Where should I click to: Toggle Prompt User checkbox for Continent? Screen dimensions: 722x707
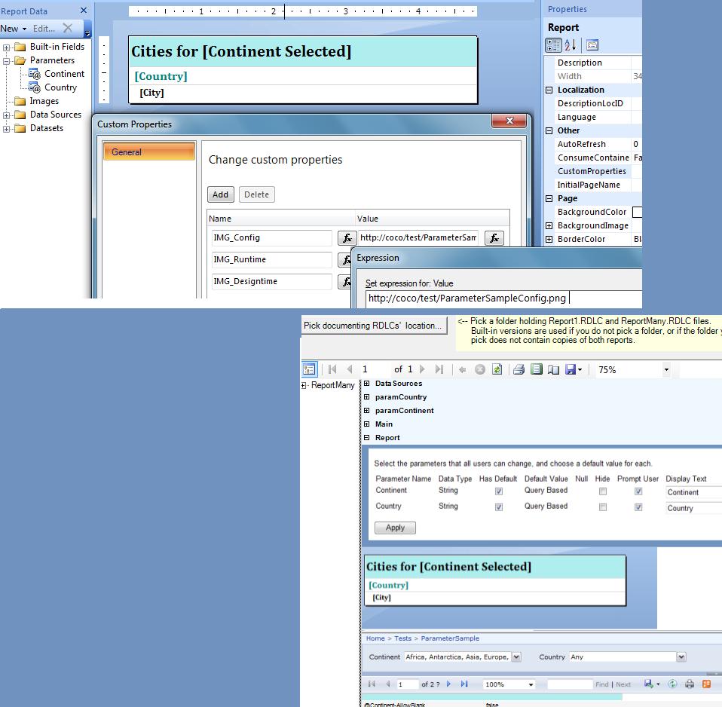(638, 491)
